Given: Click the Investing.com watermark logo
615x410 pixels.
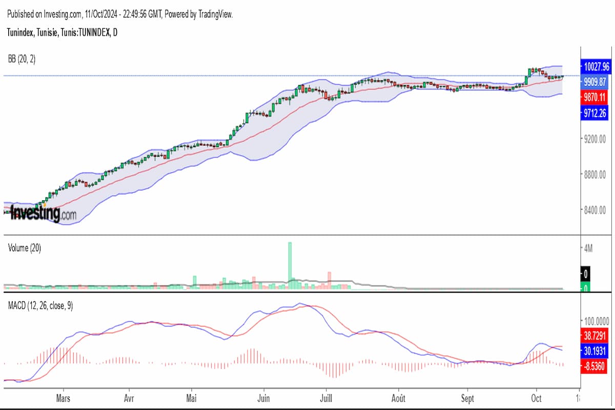Looking at the screenshot, I should [x=44, y=213].
